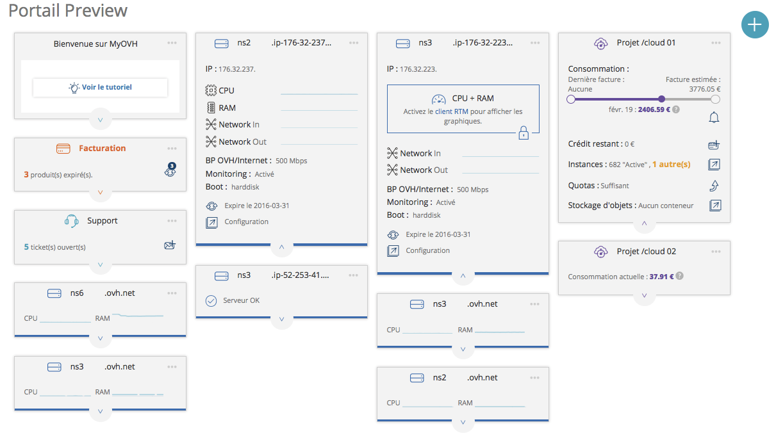Open the three-dot menu on Support card
This screenshot has height=438, width=776.
172,221
